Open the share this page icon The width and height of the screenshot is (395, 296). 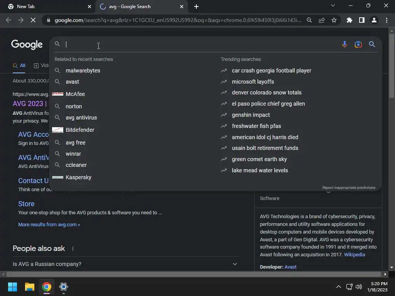point(321,20)
